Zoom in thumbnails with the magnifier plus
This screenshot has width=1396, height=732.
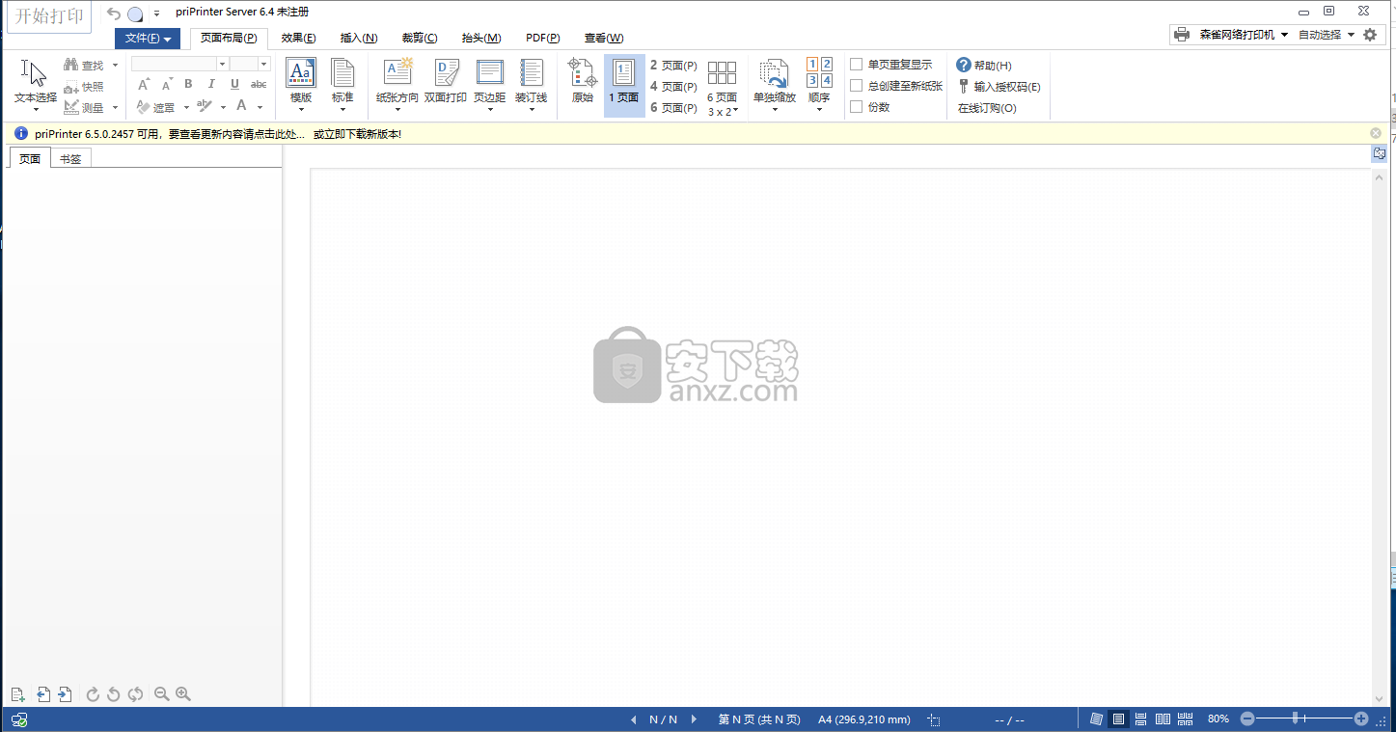point(183,694)
